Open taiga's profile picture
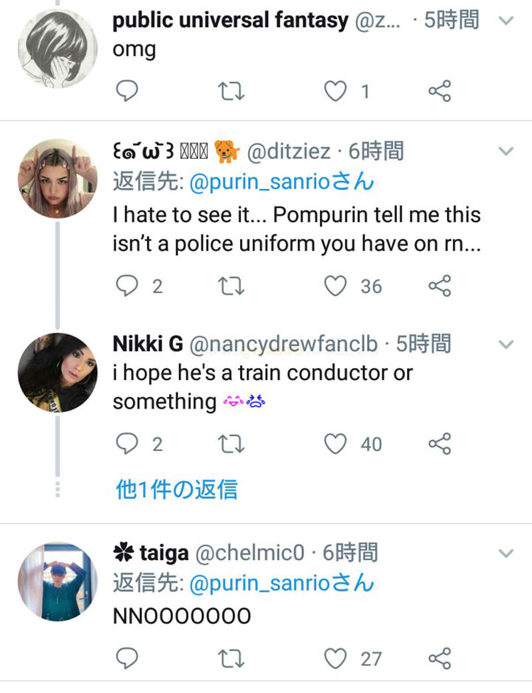This screenshot has width=532, height=693. 57,581
